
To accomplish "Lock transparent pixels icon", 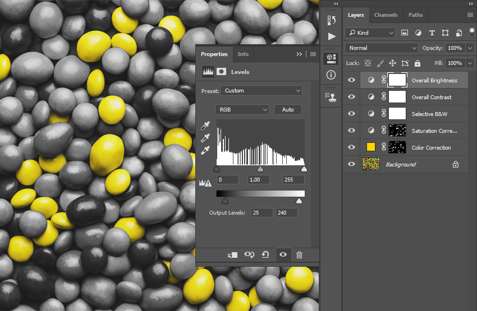I will 368,63.
